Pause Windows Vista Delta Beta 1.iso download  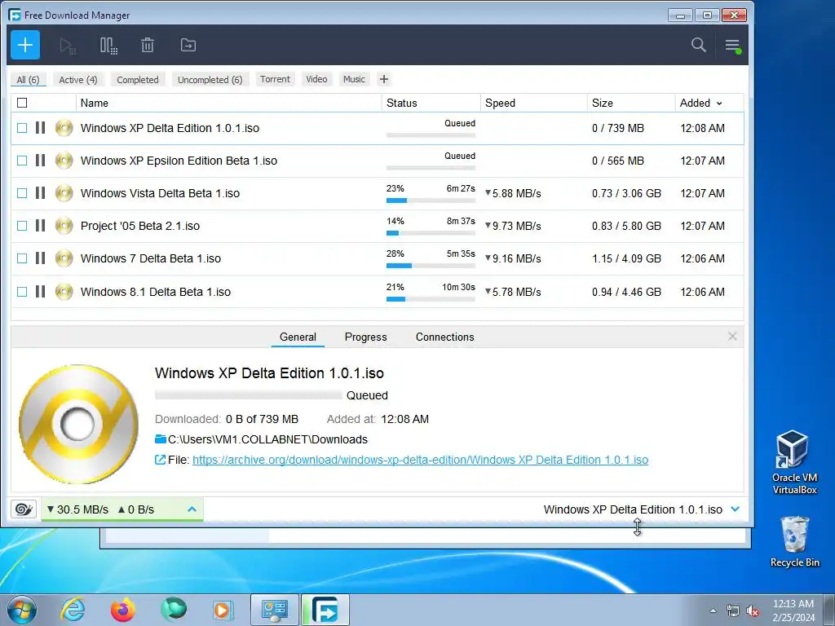tap(41, 192)
